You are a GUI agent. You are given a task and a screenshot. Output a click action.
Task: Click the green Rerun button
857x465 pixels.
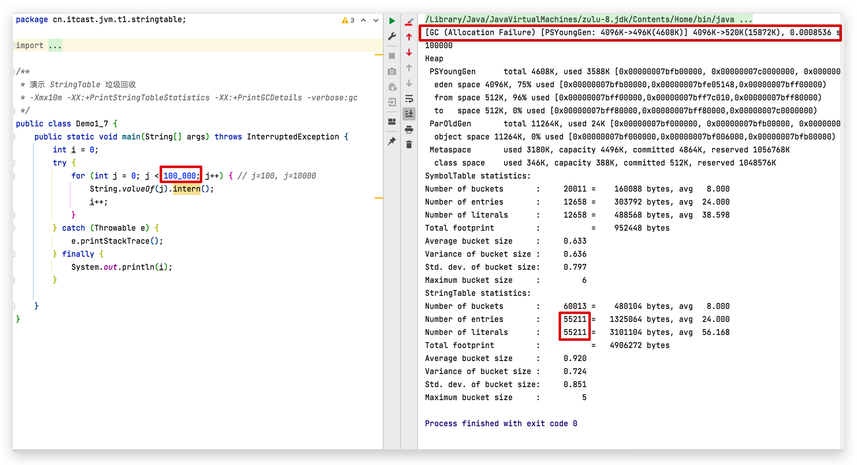(392, 21)
